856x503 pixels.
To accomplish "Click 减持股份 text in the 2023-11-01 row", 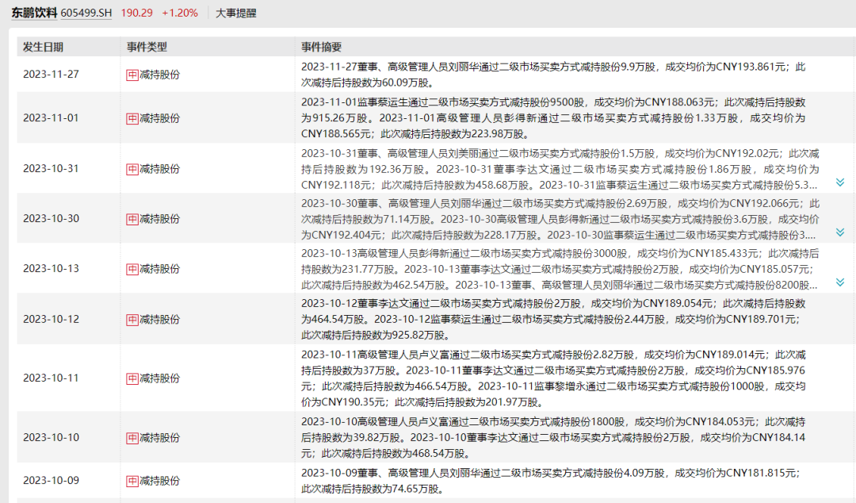I will (159, 119).
